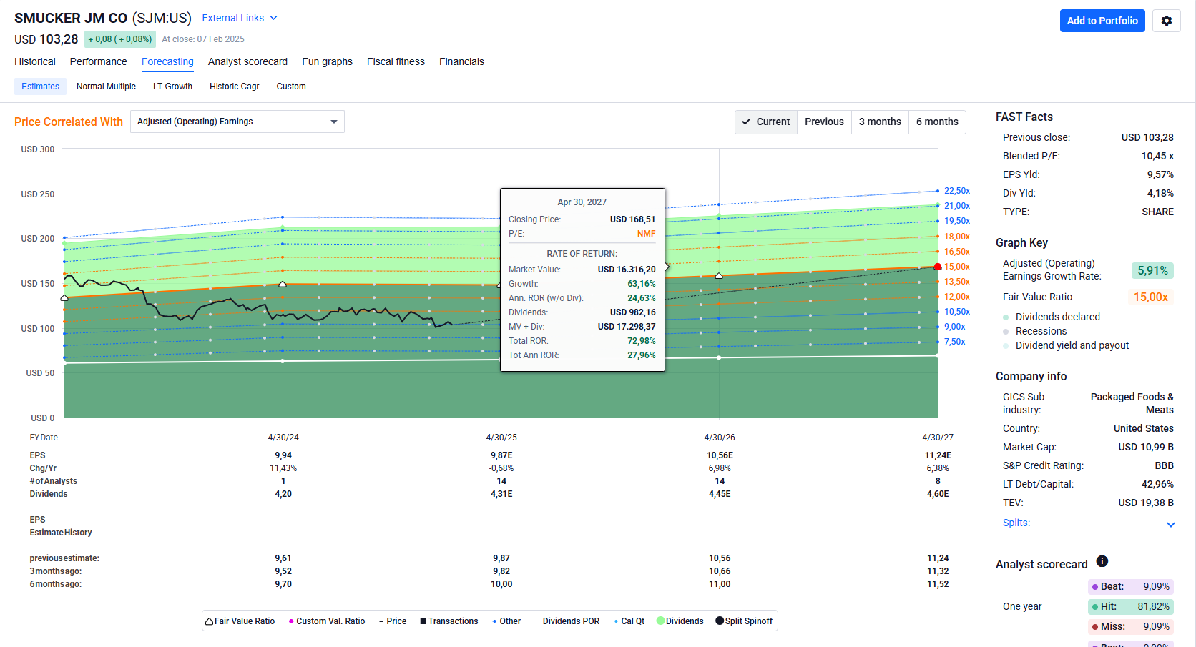
Task: Toggle Dividends declared in Graph Key
Action: point(1006,317)
